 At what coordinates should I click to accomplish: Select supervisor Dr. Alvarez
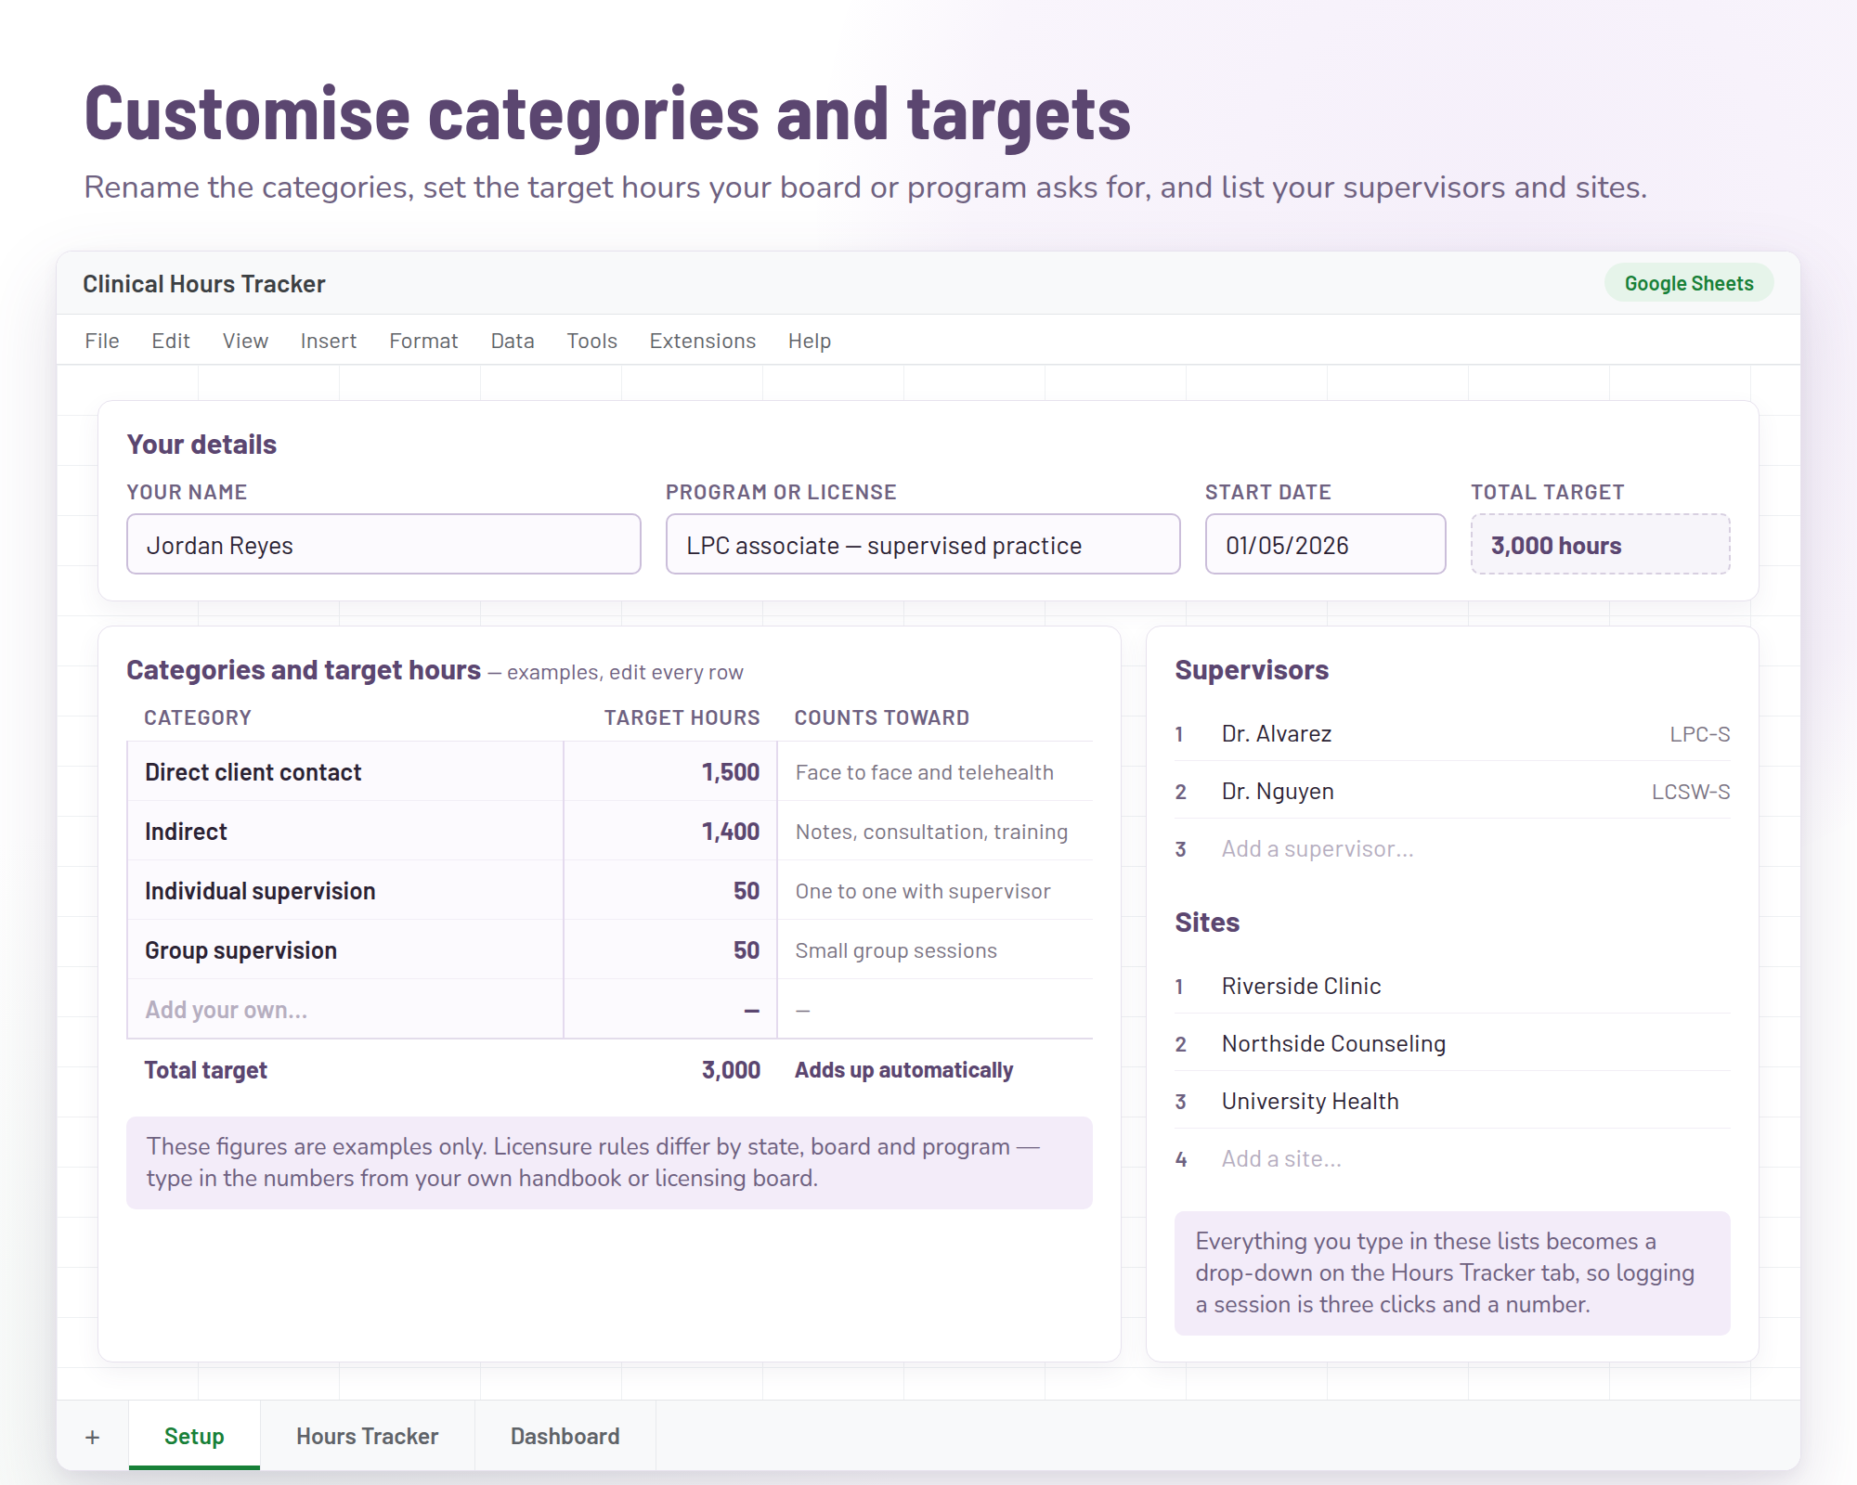(1452, 734)
